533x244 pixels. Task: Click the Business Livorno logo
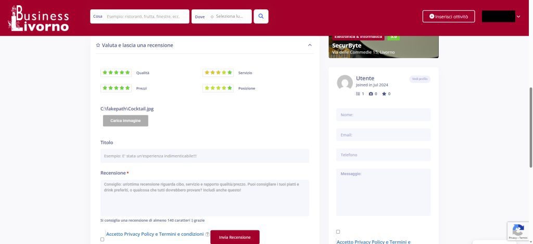coord(39,18)
